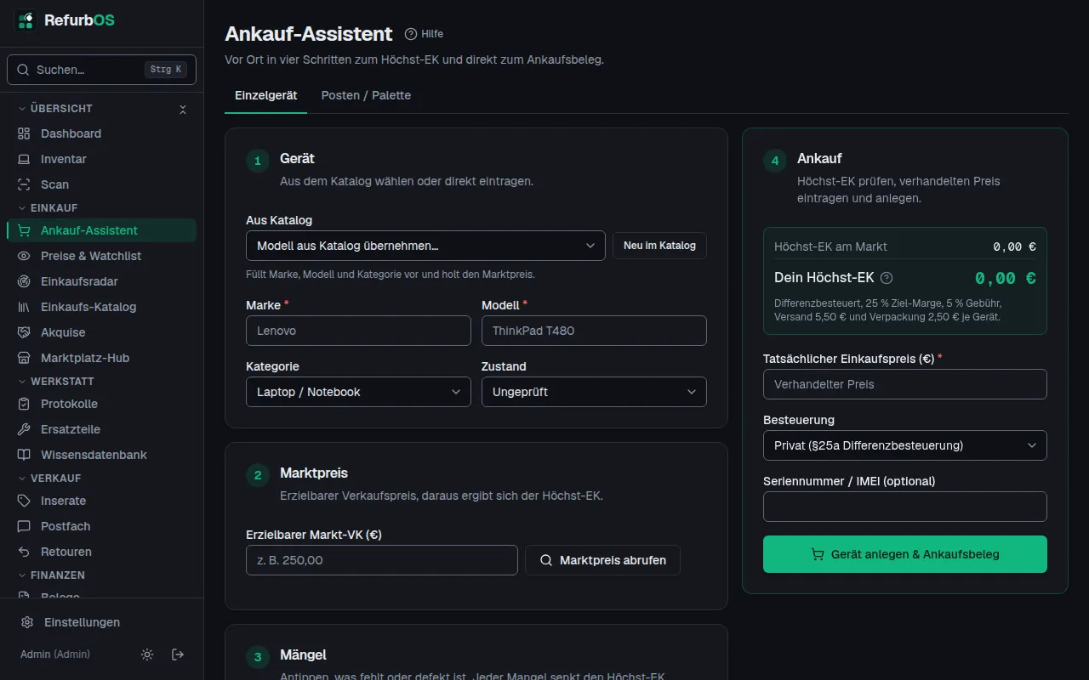Open the 'Modell aus Katalog übernehmen' dropdown
The image size is (1089, 680).
click(425, 246)
